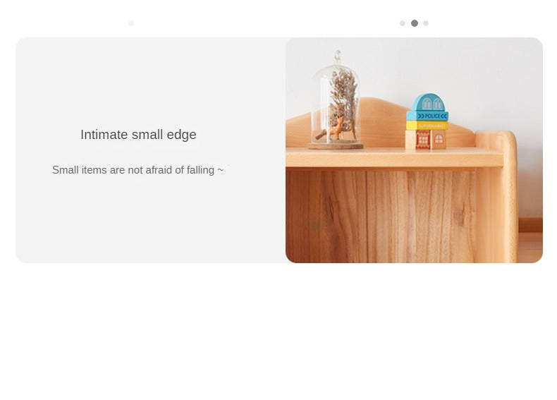The width and height of the screenshot is (557, 400).
Task: Click the orange deer figurine in glass dome
Action: 336,128
